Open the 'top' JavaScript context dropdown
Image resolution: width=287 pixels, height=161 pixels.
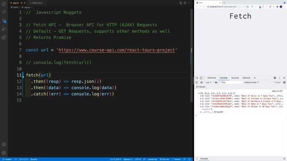coord(209,82)
